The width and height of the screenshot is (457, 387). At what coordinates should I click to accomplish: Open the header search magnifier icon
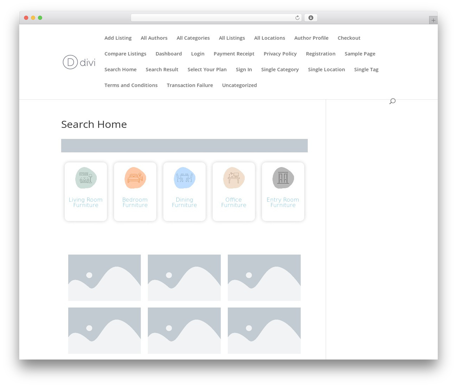392,101
